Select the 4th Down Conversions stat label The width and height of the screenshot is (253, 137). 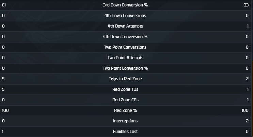click(125, 16)
